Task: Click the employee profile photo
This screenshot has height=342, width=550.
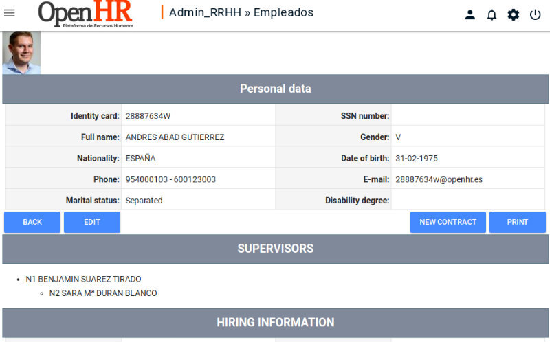Action: pos(21,52)
